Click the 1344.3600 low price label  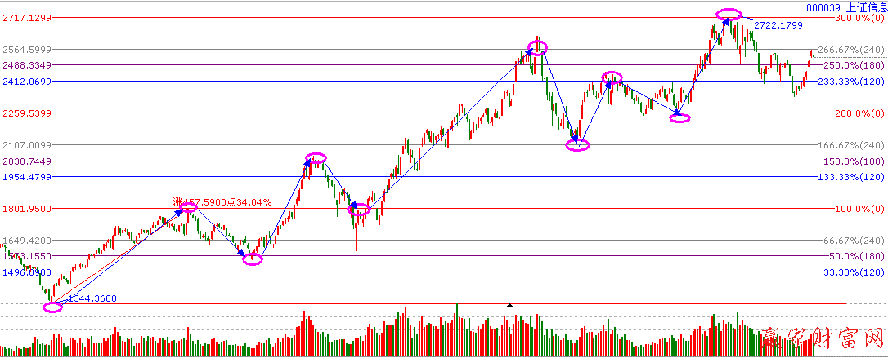point(91,299)
